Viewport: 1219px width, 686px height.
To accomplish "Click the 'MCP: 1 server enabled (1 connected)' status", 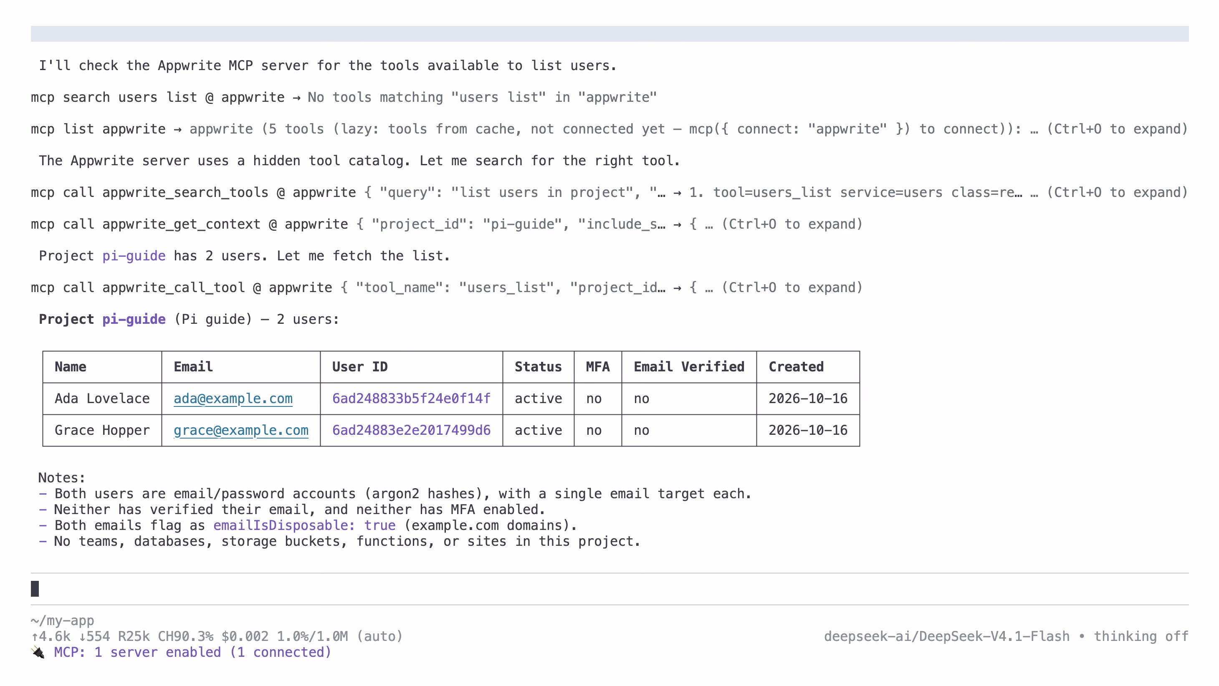I will pyautogui.click(x=192, y=653).
